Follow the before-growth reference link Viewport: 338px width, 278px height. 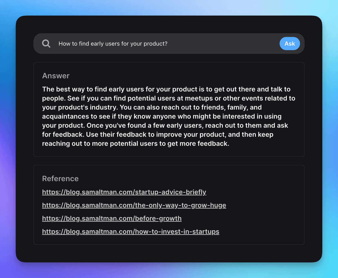coord(112,218)
